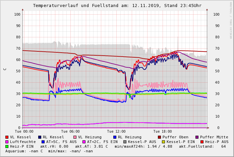Click the 'Tue 18:00' time axis label

163,131
